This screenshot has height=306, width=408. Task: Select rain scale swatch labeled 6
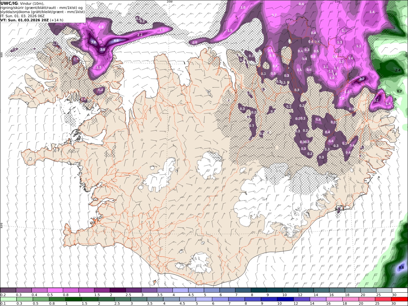[x=220, y=299]
